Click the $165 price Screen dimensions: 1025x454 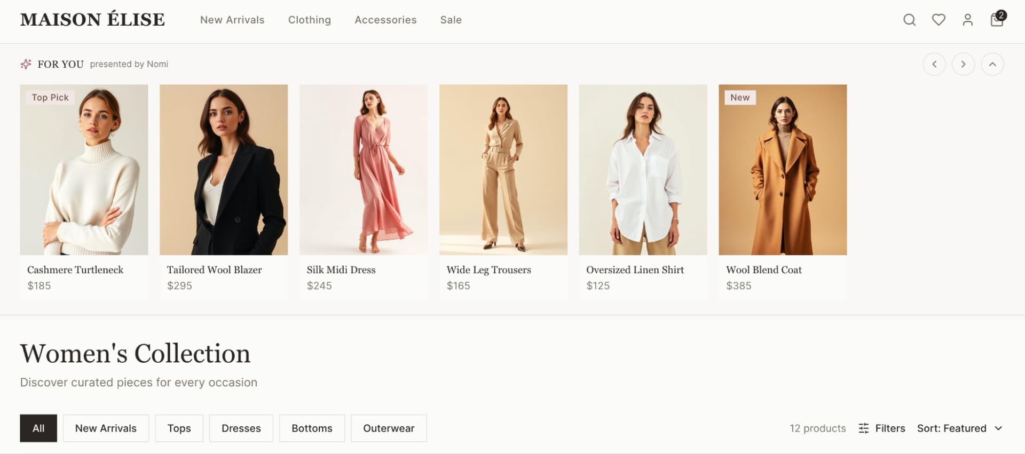click(459, 286)
